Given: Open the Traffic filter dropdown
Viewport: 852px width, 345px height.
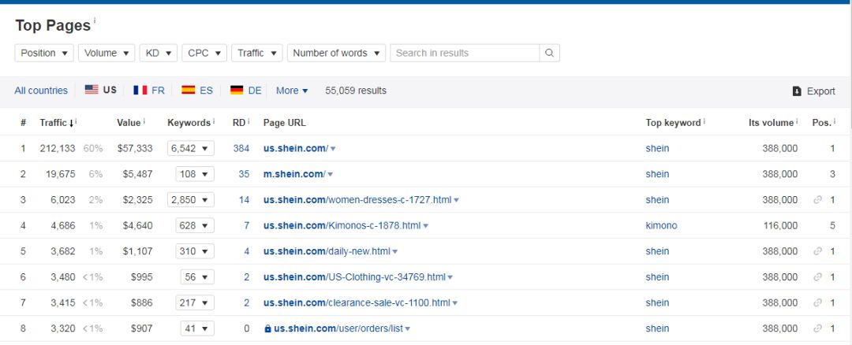Looking at the screenshot, I should (x=257, y=53).
